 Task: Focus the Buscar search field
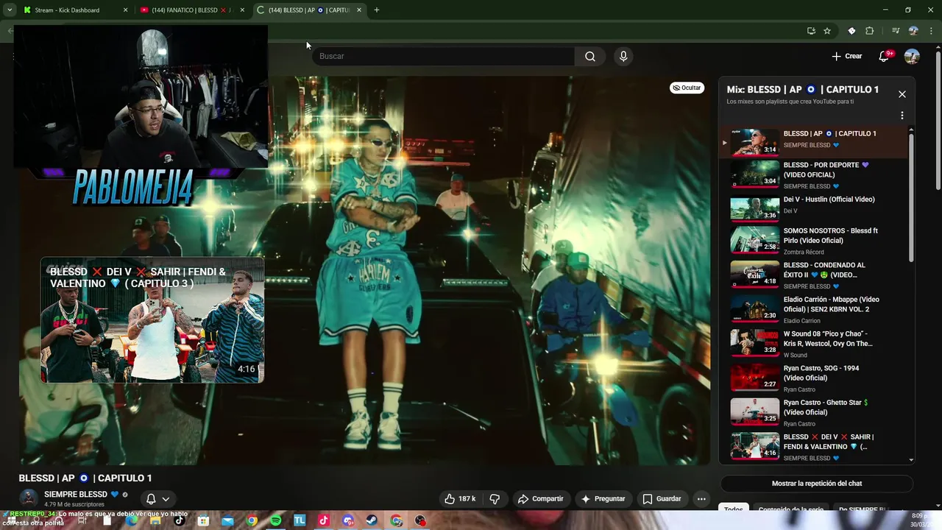tap(444, 56)
